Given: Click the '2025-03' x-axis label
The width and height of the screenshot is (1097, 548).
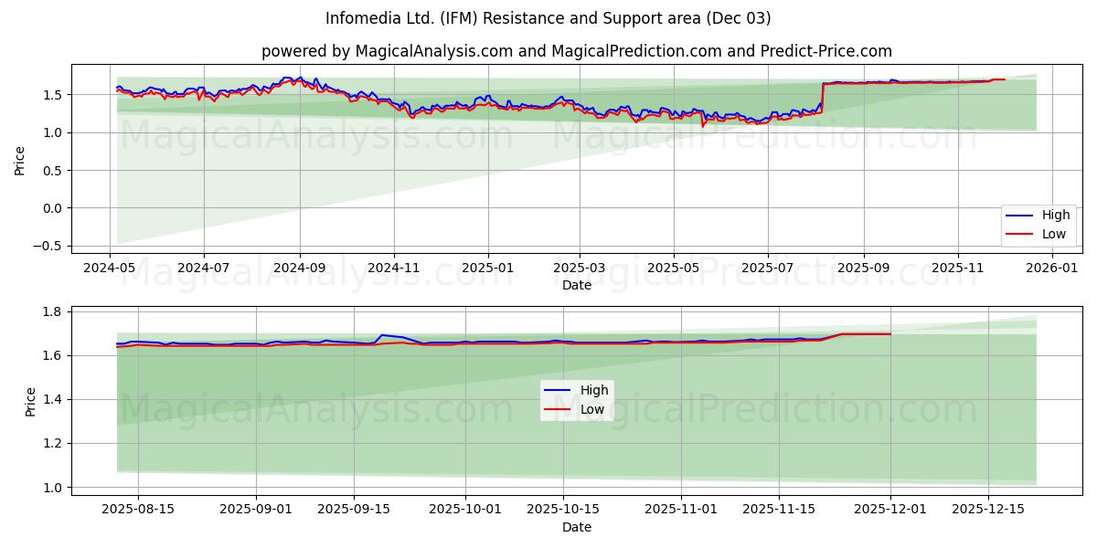Looking at the screenshot, I should click(580, 268).
